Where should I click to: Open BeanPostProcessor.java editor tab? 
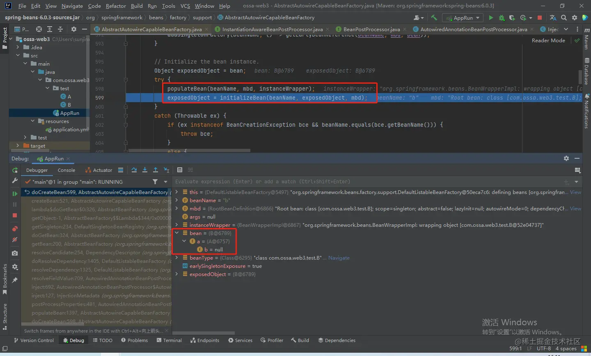pos(371,29)
